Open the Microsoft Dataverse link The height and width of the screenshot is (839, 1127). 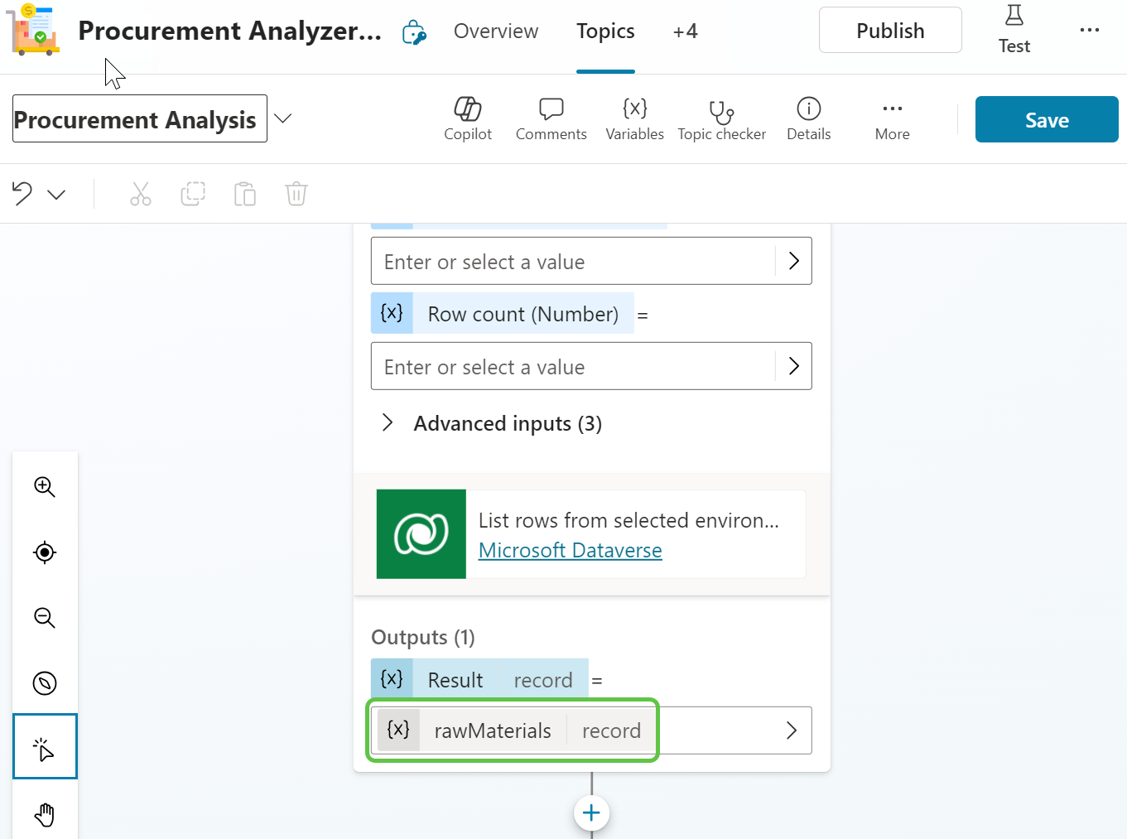pyautogui.click(x=570, y=551)
